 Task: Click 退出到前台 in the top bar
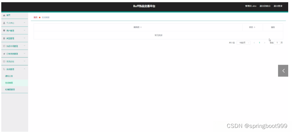pyautogui.click(x=265, y=6)
